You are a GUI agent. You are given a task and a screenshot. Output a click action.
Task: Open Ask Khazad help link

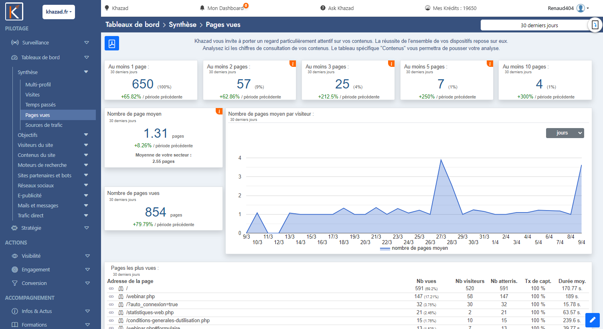[x=337, y=8]
